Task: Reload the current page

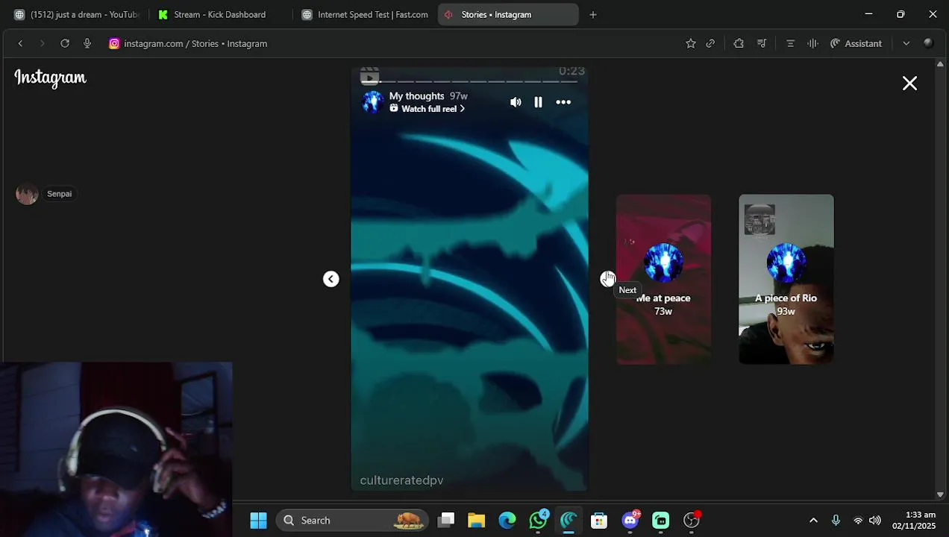Action: coord(65,43)
